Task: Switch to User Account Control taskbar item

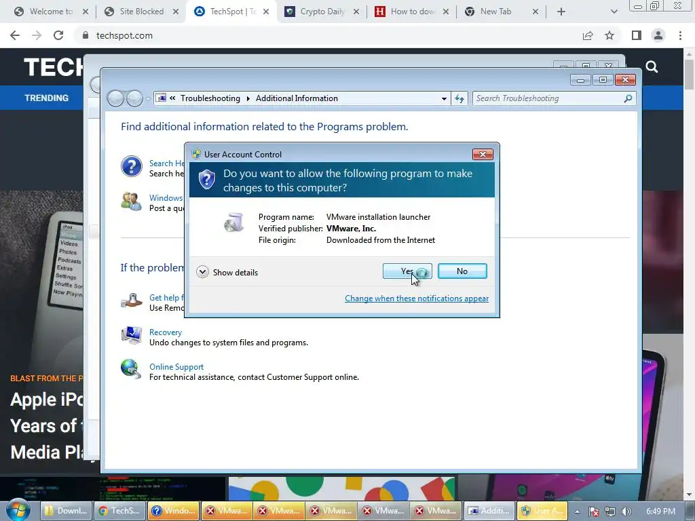Action: click(542, 511)
